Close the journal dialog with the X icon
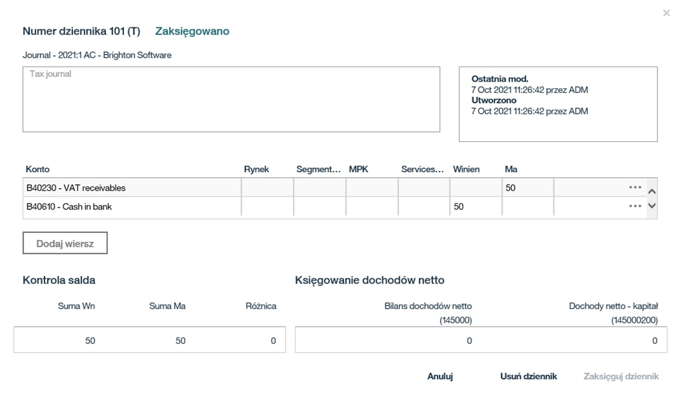Image resolution: width=681 pixels, height=409 pixels. click(x=666, y=13)
